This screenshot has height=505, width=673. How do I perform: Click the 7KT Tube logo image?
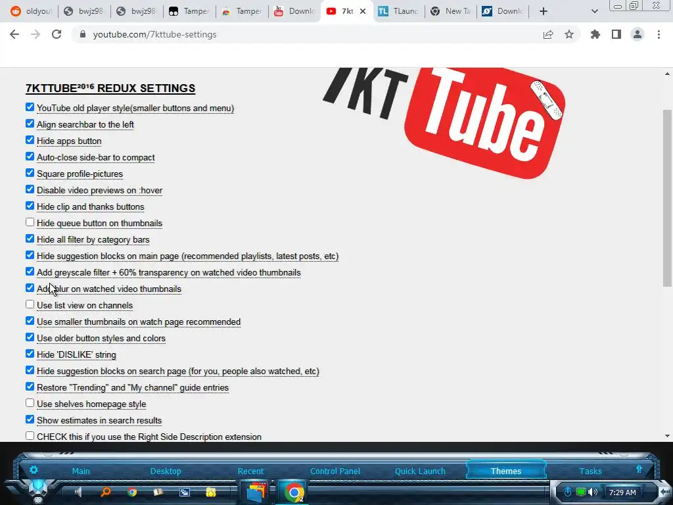[x=444, y=123]
